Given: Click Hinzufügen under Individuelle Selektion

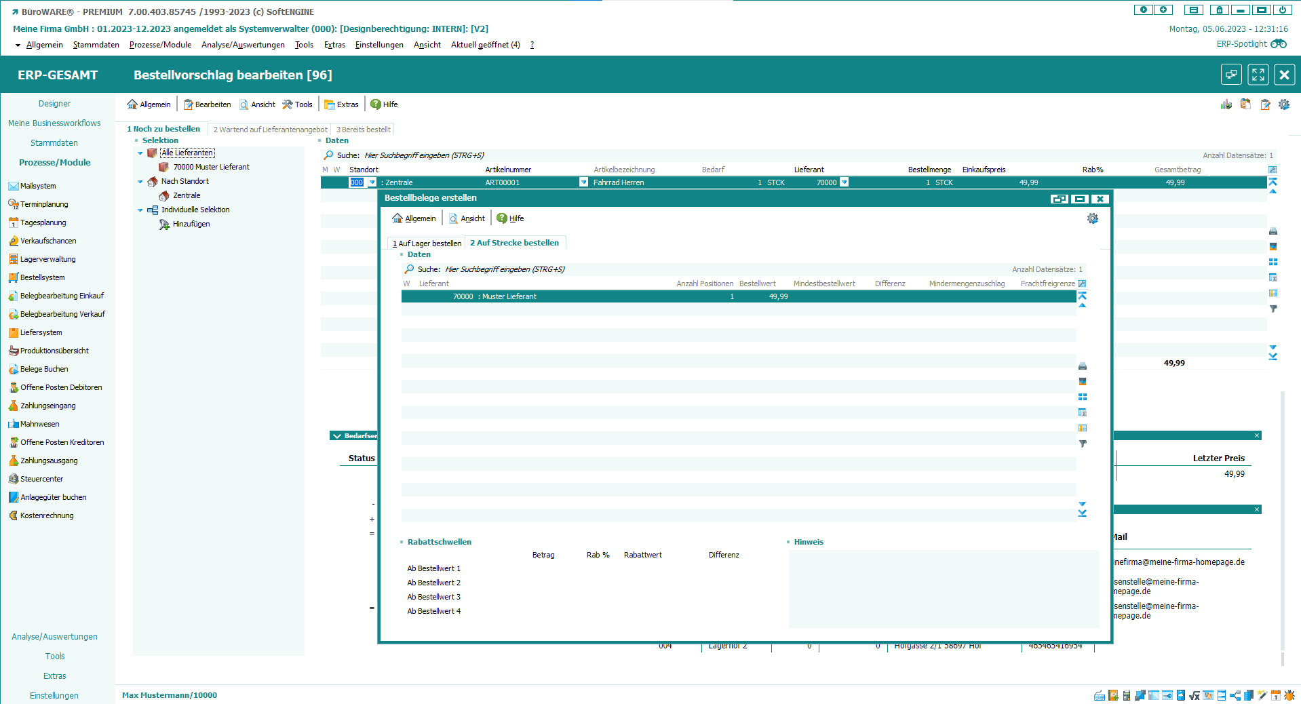Looking at the screenshot, I should click(191, 224).
